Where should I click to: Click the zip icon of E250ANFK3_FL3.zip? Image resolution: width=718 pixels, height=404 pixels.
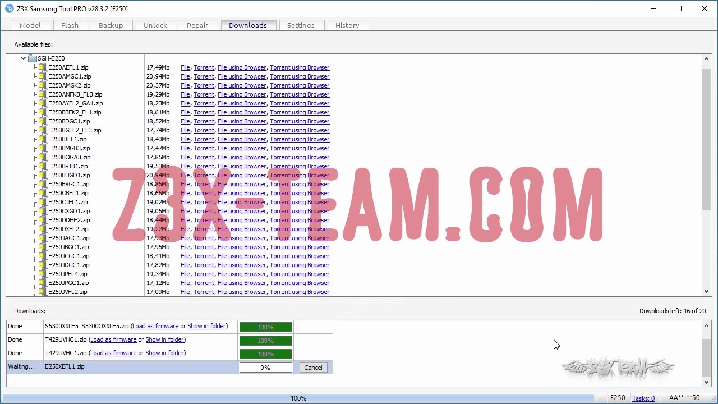tap(42, 94)
